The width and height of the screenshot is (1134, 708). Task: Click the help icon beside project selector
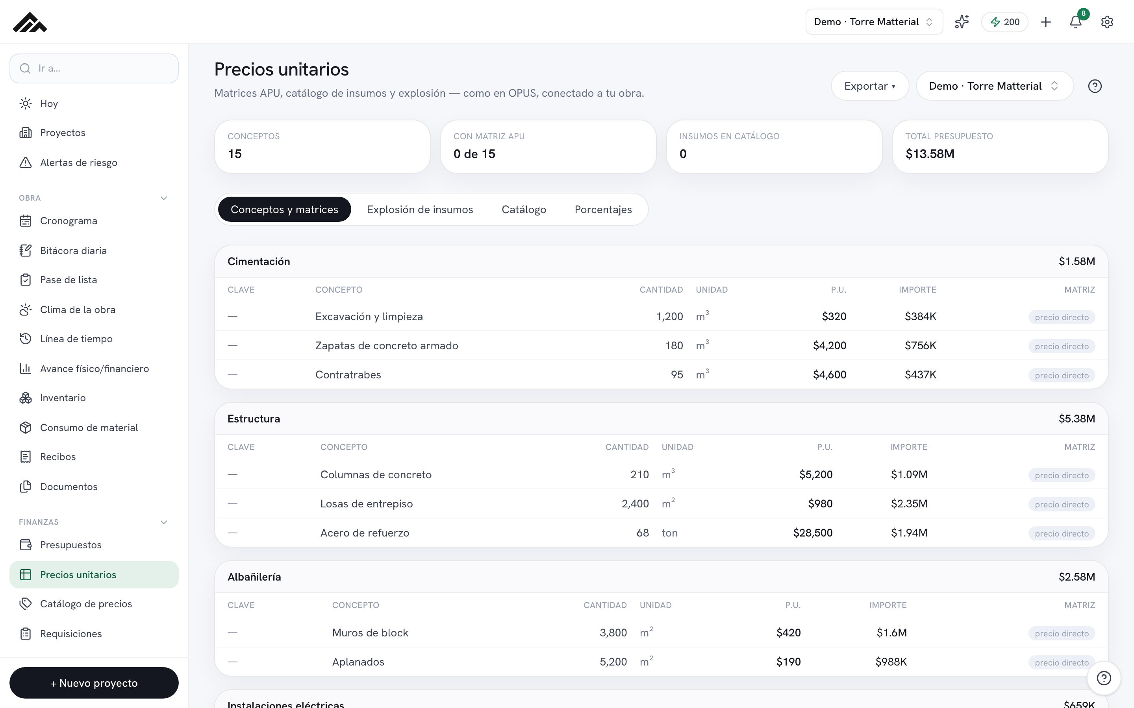[x=1095, y=86]
